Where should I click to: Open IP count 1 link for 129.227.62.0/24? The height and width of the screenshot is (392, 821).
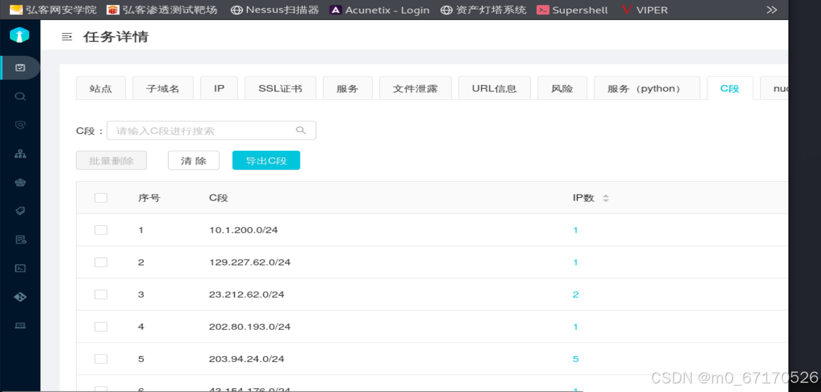(576, 262)
